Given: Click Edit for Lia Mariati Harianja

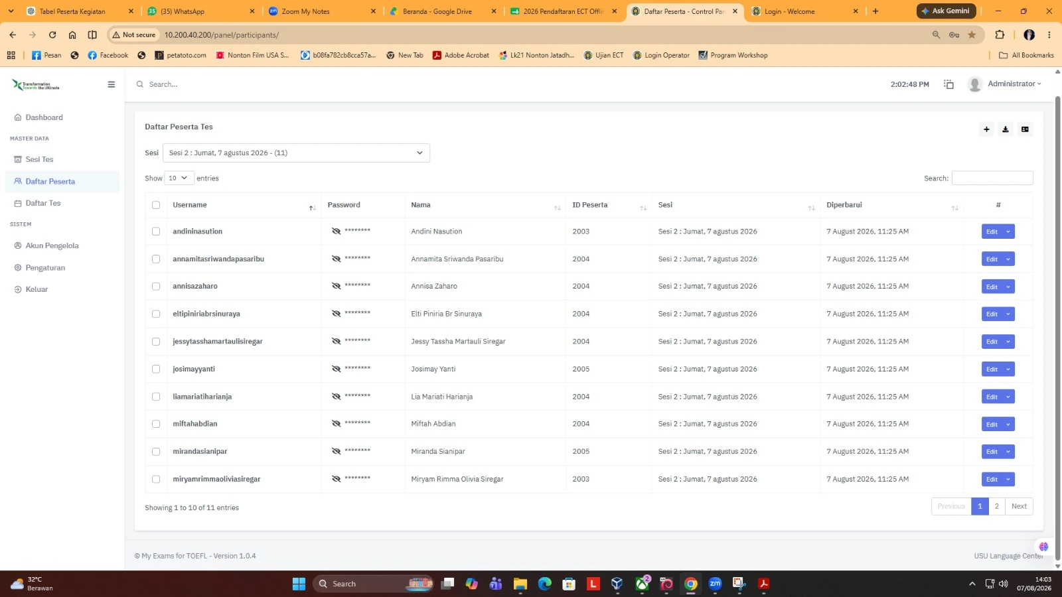Looking at the screenshot, I should click(x=992, y=397).
